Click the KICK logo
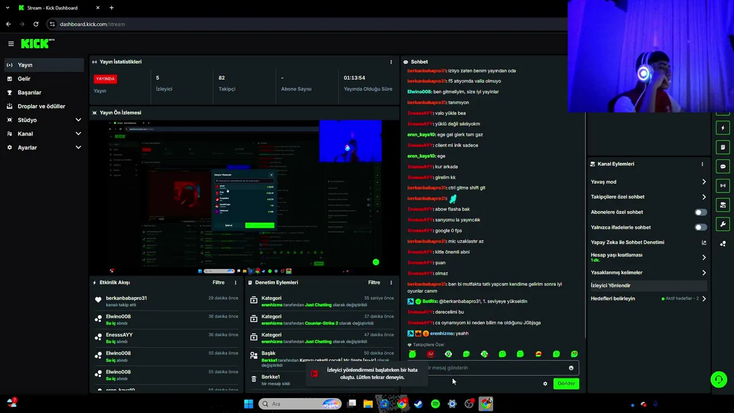 [37, 44]
